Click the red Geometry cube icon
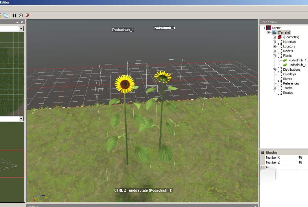 [279, 37]
